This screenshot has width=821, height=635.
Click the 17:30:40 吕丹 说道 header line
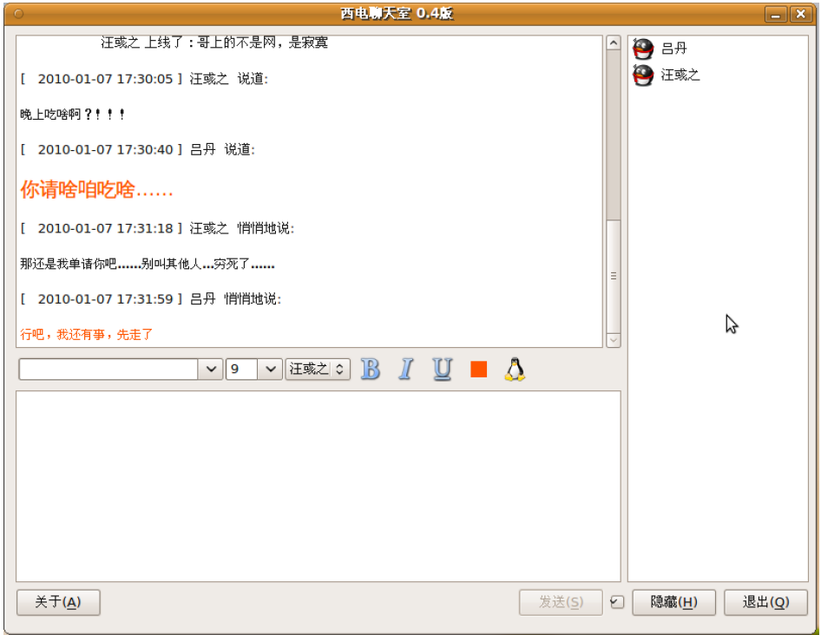pyautogui.click(x=138, y=149)
